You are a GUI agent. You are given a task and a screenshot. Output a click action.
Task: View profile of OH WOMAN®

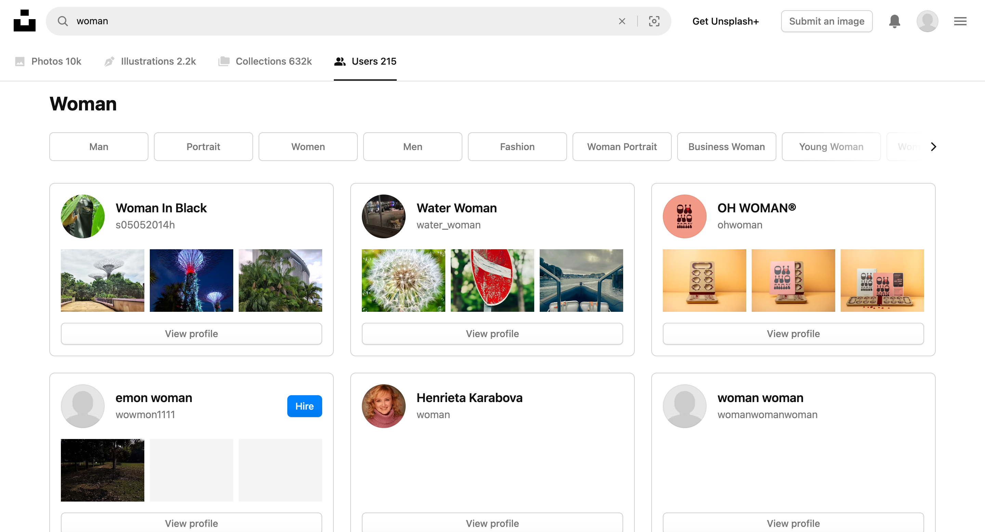pyautogui.click(x=793, y=334)
